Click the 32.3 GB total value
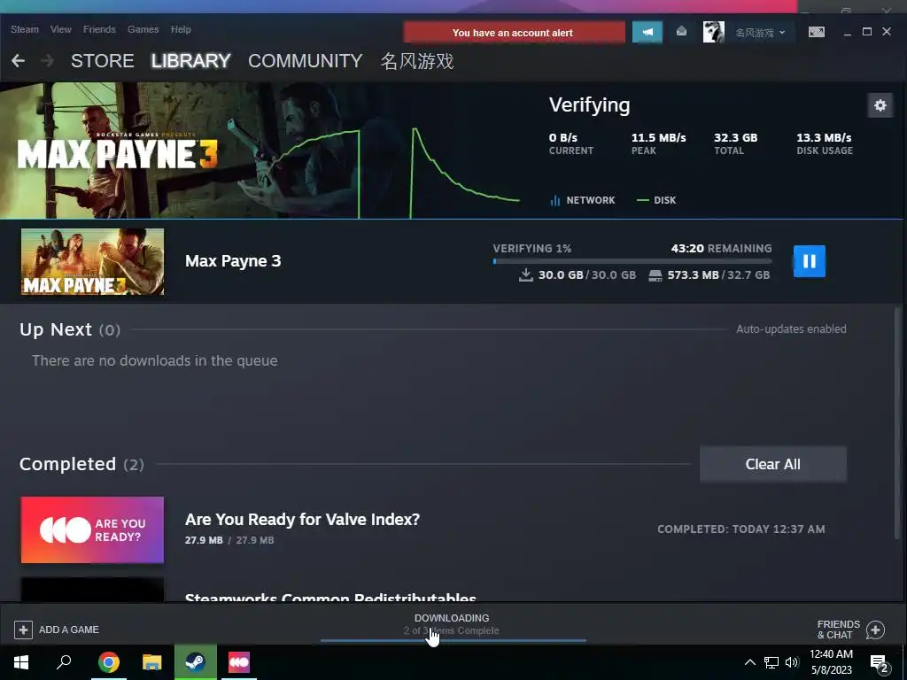 [x=735, y=137]
